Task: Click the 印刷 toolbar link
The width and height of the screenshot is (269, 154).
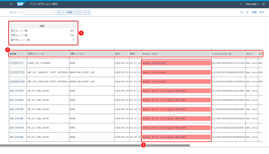Action: [254, 12]
